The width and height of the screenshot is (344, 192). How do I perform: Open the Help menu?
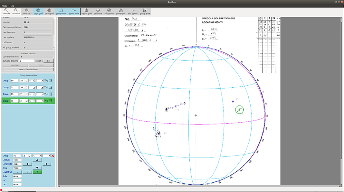pyautogui.click(x=12, y=6)
